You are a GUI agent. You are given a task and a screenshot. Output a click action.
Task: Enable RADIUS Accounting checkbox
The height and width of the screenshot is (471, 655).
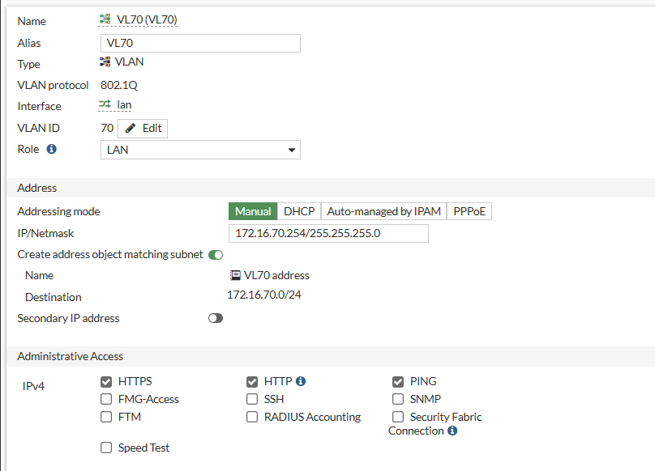(252, 417)
